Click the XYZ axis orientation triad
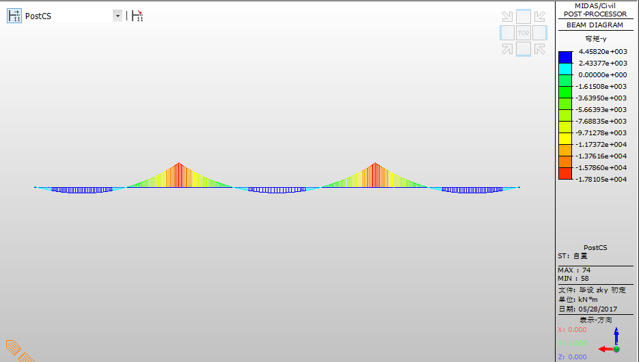The width and height of the screenshot is (639, 362). coord(610,340)
